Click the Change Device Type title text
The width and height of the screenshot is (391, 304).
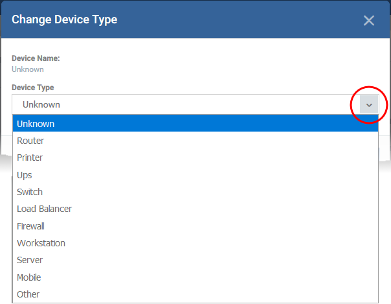point(64,19)
